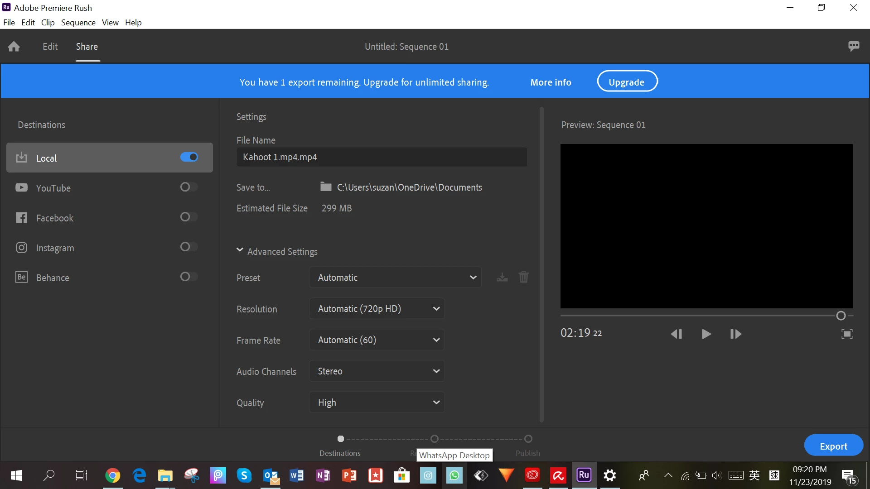
Task: Click the save preset download icon
Action: [502, 278]
